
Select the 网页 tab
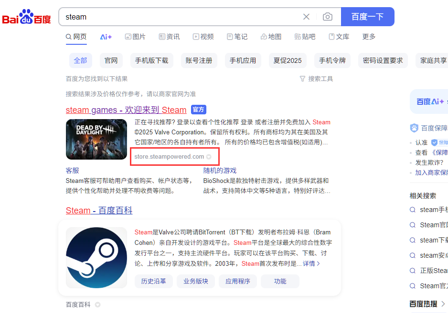(x=76, y=37)
